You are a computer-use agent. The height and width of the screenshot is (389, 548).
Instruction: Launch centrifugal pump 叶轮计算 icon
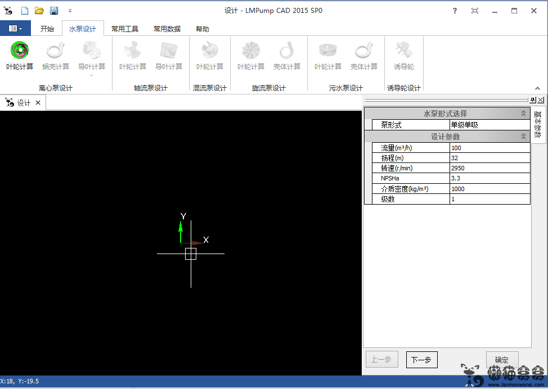[x=20, y=56]
